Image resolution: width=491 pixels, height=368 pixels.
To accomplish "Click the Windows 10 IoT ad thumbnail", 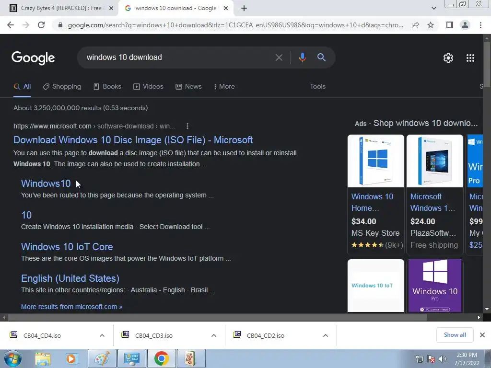I will (x=376, y=286).
